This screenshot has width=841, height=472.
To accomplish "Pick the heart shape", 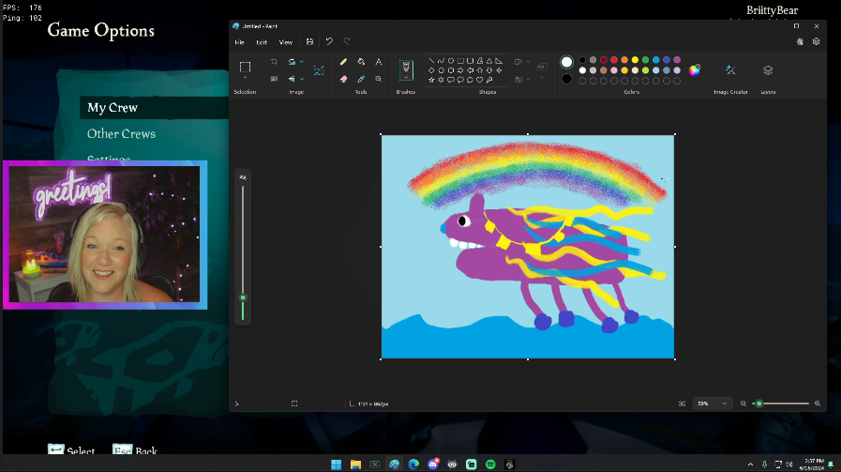I will pos(479,80).
